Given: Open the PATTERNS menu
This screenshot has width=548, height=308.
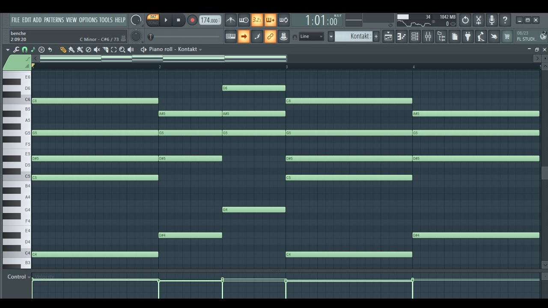Looking at the screenshot, I should 54,20.
